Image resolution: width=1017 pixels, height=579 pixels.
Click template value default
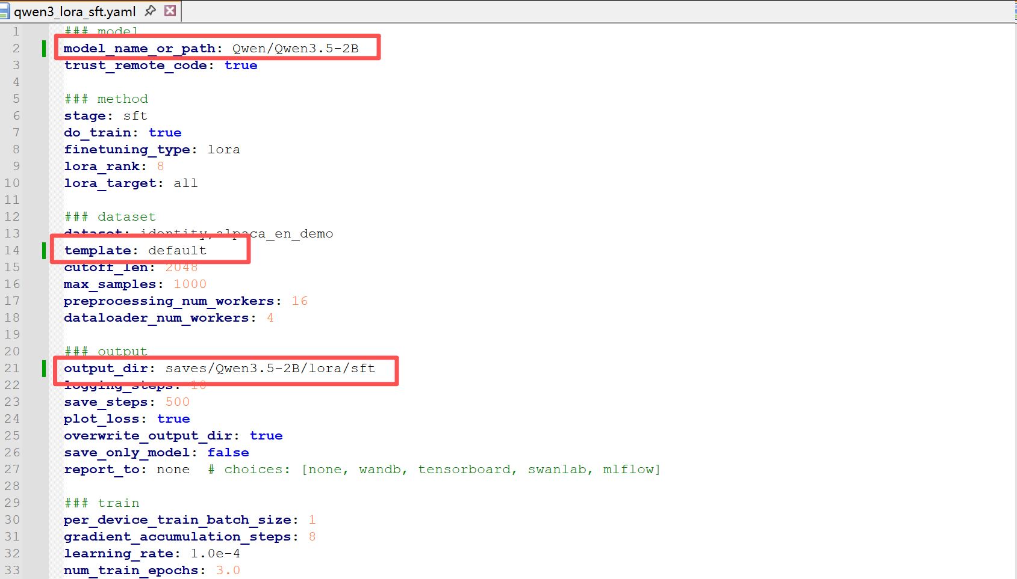[x=177, y=251]
